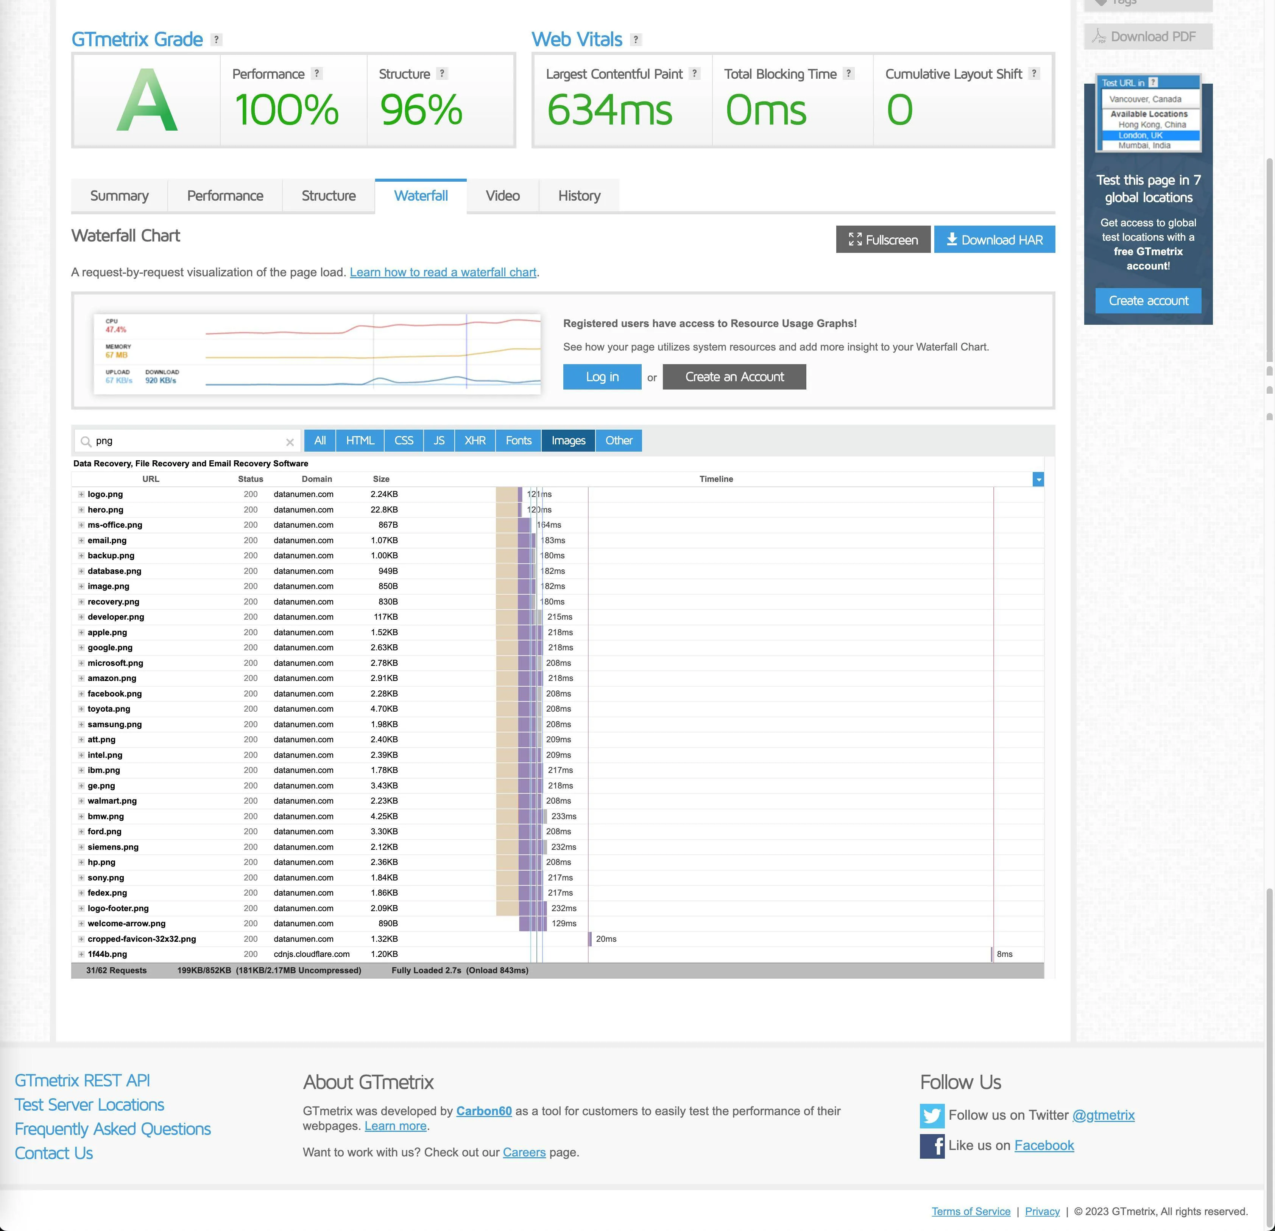Click the Cumulative Layout Shift help icon
The width and height of the screenshot is (1275, 1231).
pos(1033,73)
